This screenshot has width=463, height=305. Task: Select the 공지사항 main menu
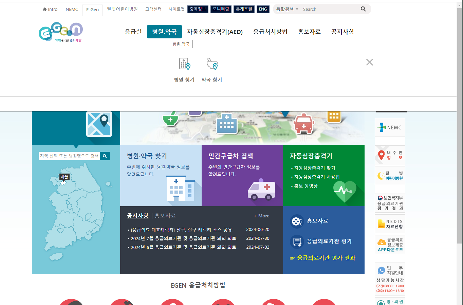342,32
